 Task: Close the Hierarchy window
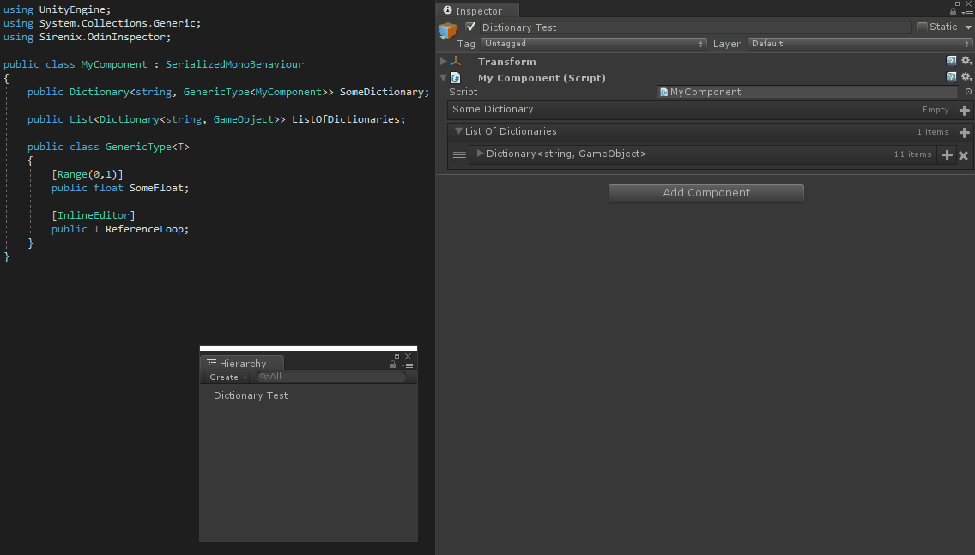point(408,356)
